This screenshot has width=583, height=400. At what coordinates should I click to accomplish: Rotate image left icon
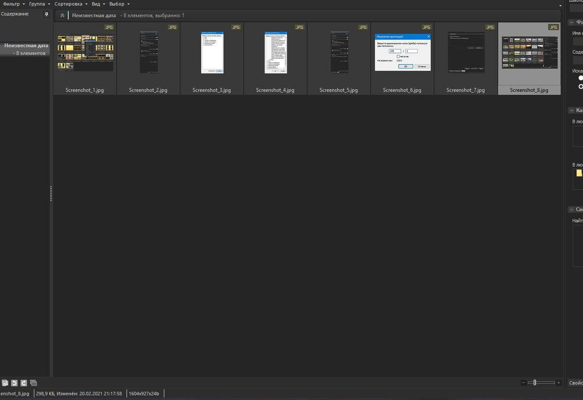point(15,383)
